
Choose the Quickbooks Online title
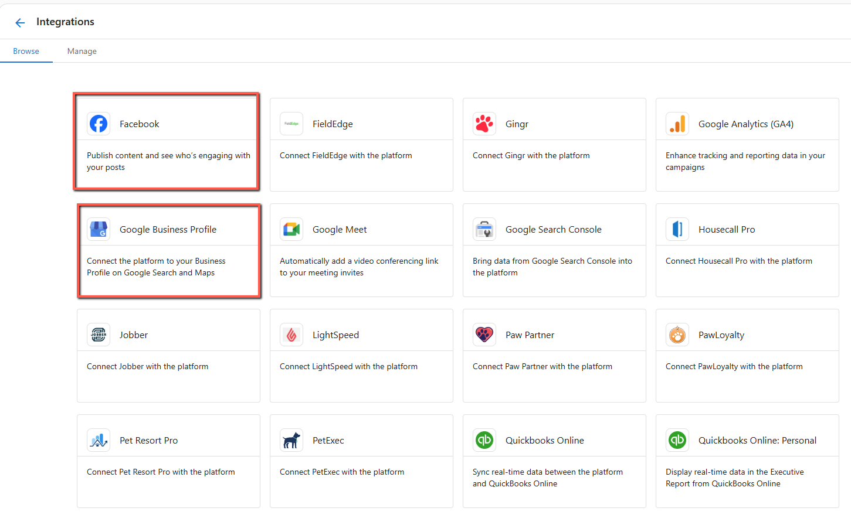point(545,440)
